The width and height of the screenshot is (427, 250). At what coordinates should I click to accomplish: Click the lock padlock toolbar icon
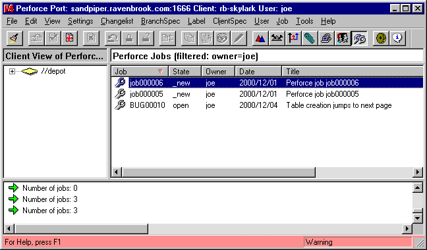tap(129, 38)
